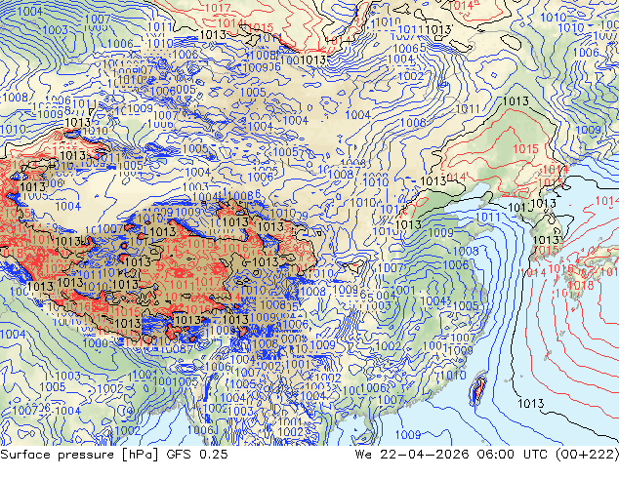The width and height of the screenshot is (619, 478).
Task: Click the blue "1011" label over the Yellow Sea
Action: 488,217
